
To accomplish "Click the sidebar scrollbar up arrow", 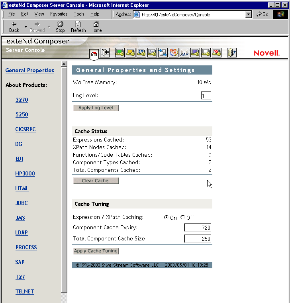I will click(64, 64).
